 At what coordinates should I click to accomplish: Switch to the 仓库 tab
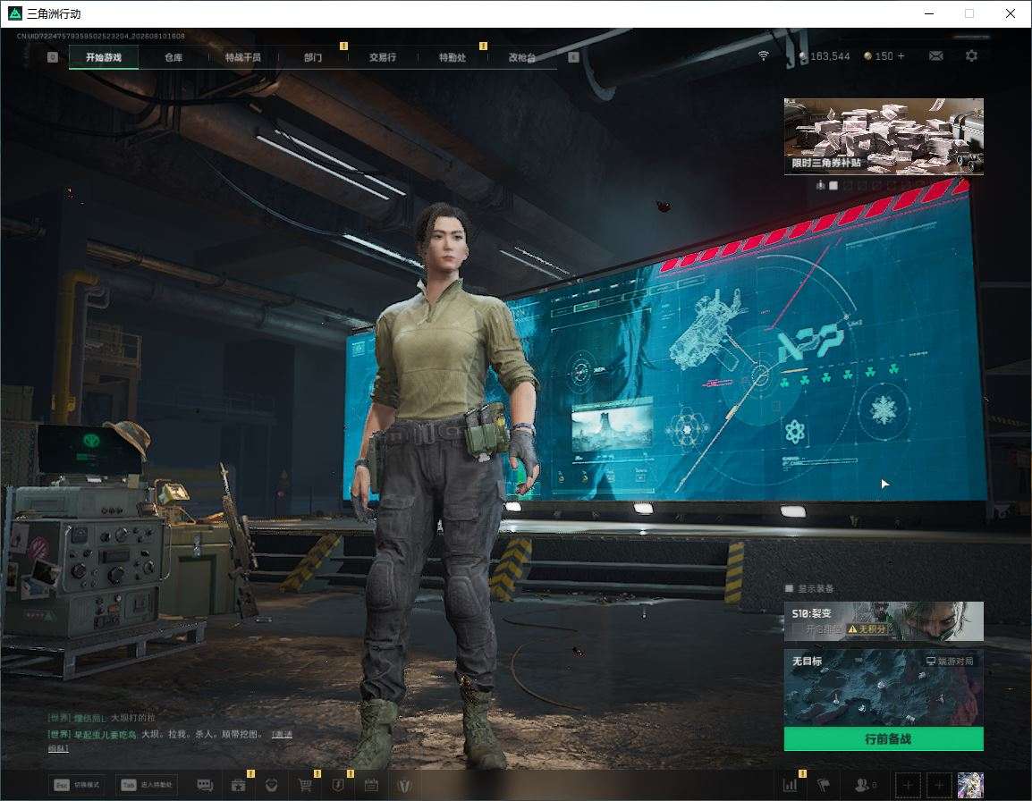click(173, 57)
